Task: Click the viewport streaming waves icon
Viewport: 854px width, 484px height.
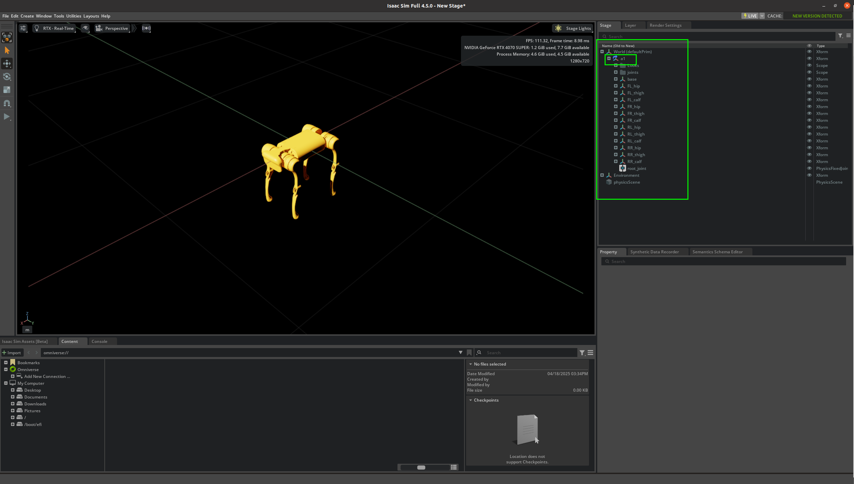Action: [146, 28]
